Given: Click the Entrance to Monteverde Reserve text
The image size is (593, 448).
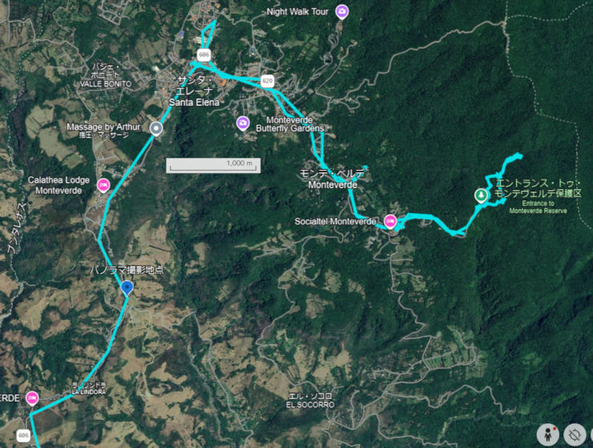Looking at the screenshot, I should click(x=538, y=207).
